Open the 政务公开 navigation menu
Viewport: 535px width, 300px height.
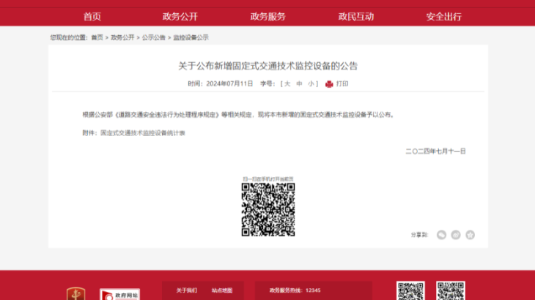180,16
